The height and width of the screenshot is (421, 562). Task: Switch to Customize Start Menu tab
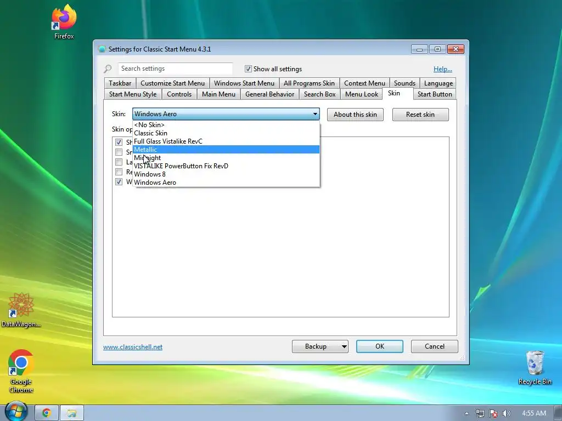pos(172,83)
